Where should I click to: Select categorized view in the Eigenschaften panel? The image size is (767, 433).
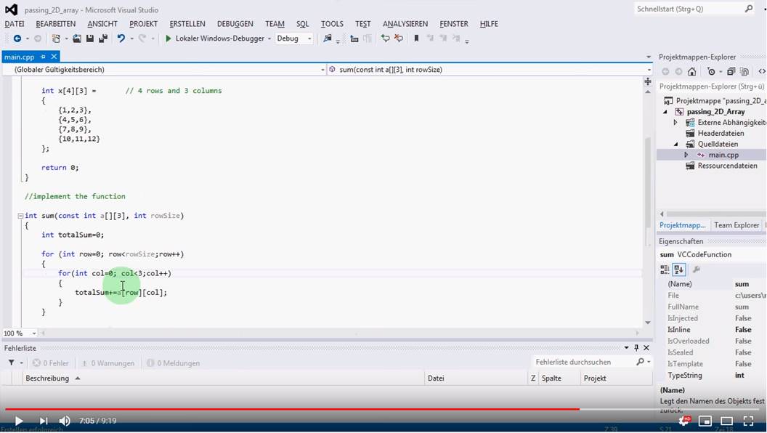pos(664,270)
